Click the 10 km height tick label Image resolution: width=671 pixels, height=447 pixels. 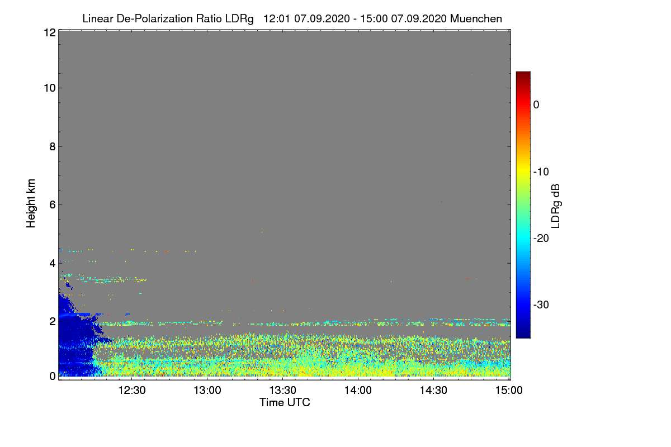coord(48,88)
